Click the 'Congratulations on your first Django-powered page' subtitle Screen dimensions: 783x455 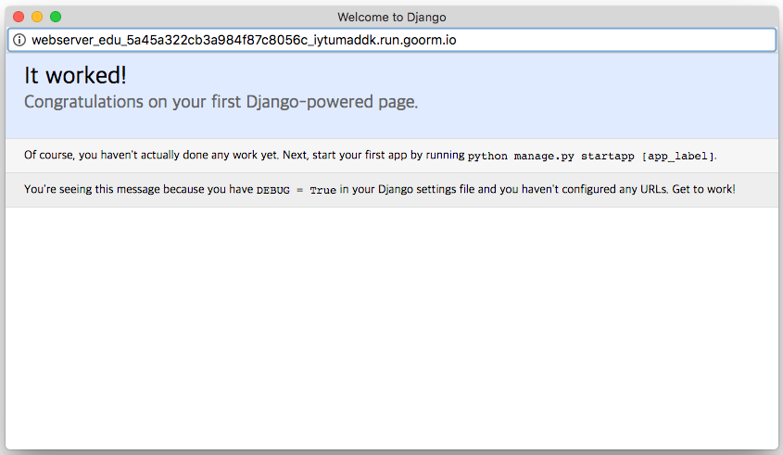click(221, 102)
